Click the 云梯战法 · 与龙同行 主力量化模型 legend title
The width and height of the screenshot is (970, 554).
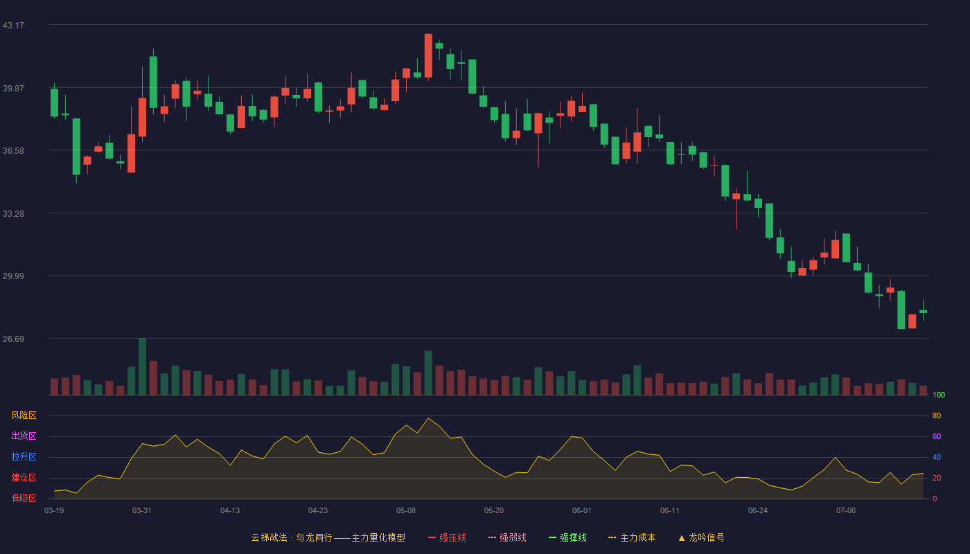tap(328, 537)
